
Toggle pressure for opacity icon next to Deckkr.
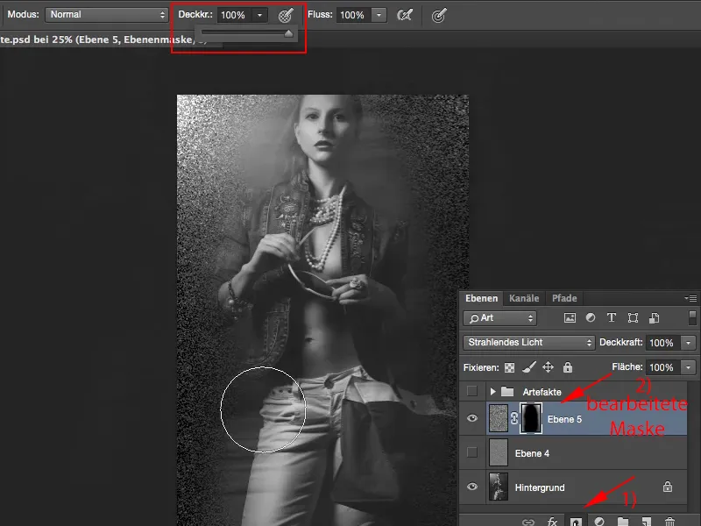(x=286, y=15)
